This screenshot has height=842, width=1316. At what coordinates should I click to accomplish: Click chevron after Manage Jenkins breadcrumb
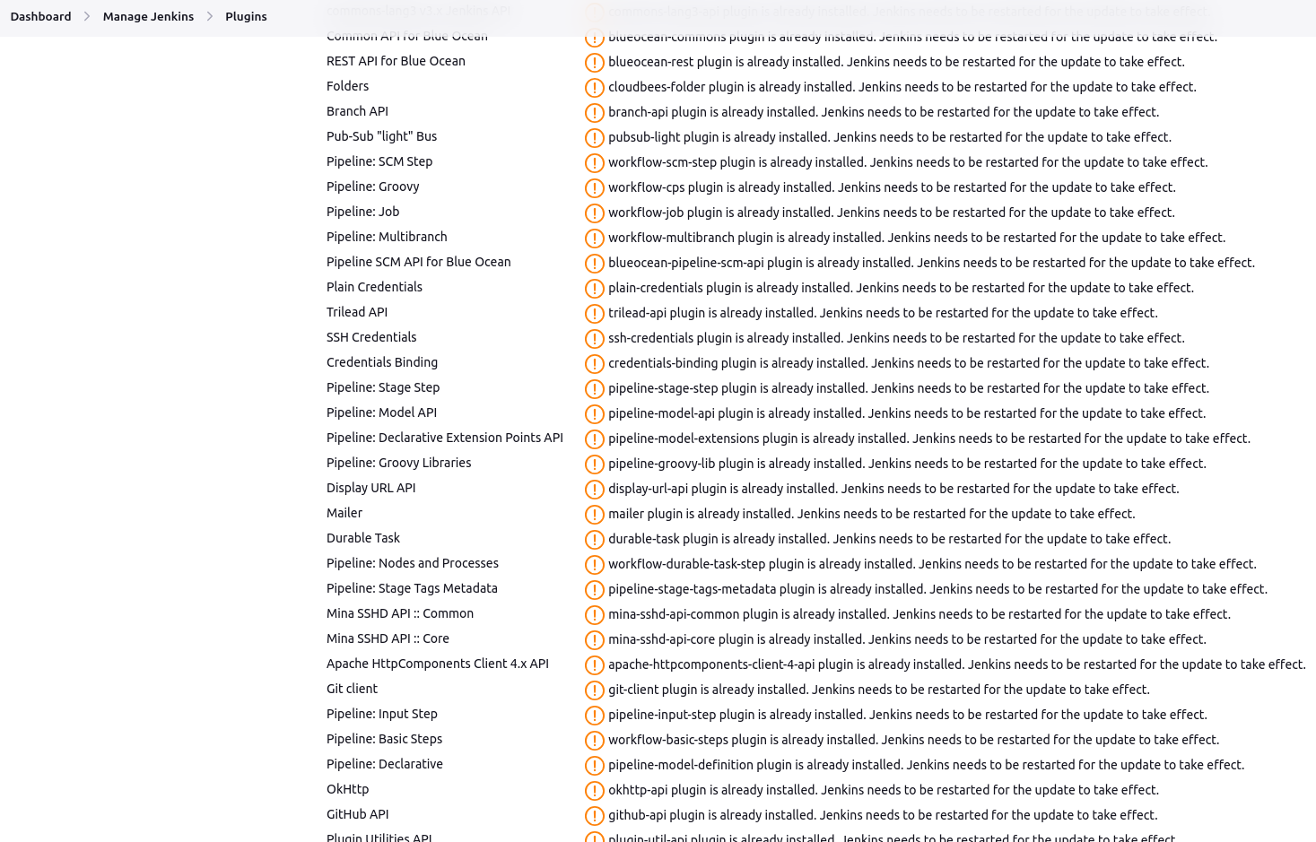[210, 16]
